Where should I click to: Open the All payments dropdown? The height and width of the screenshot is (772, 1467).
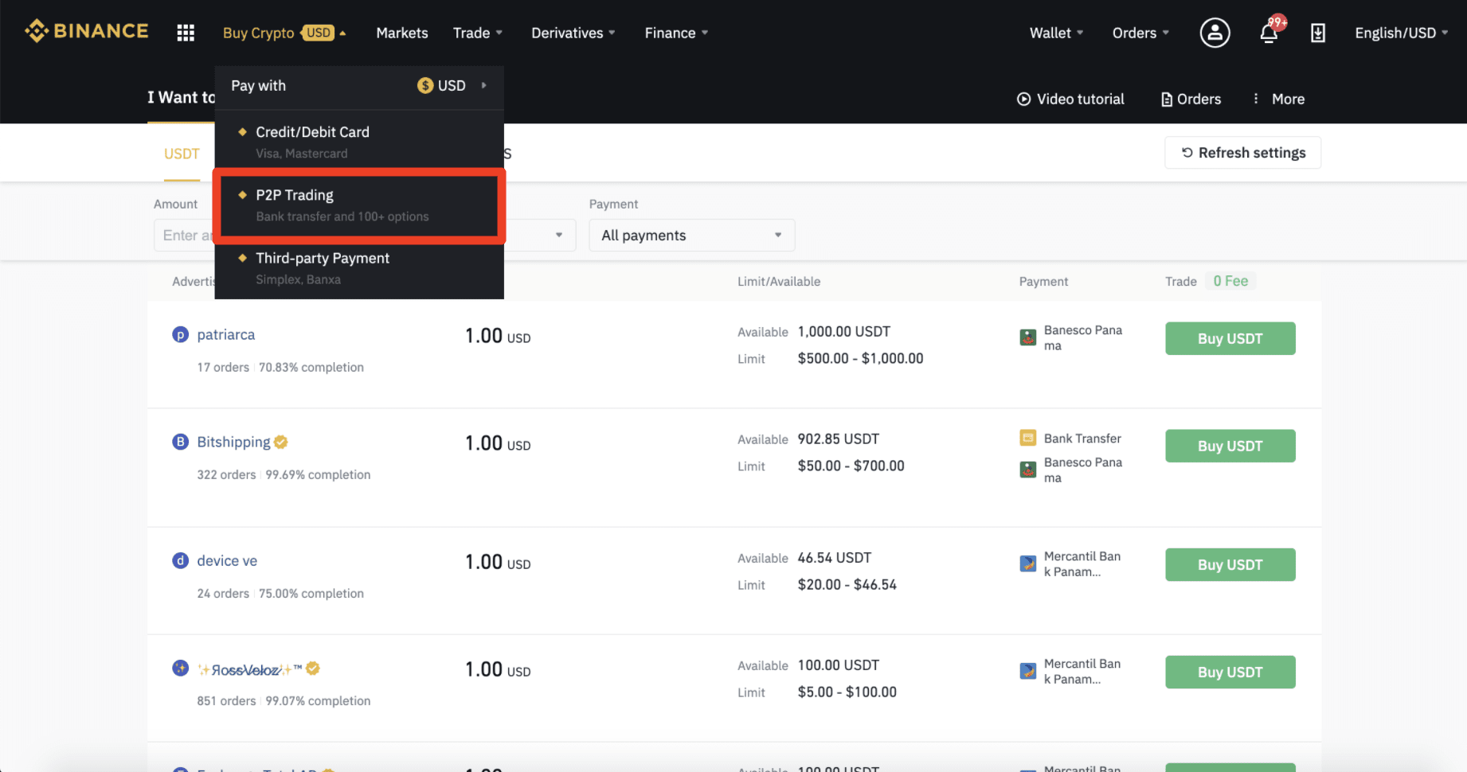click(x=691, y=235)
